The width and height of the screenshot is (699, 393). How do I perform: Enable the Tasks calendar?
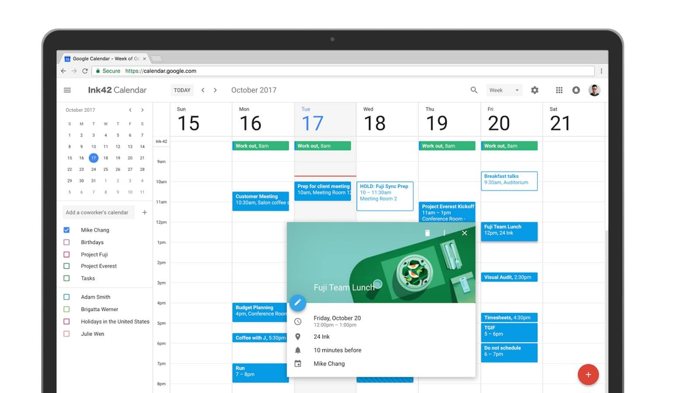click(66, 278)
